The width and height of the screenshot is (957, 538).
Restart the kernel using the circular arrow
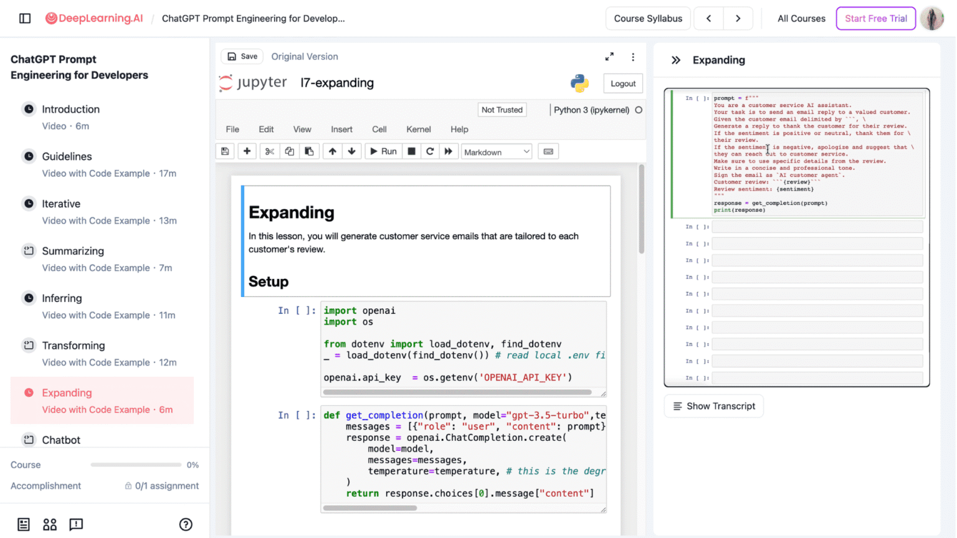pos(430,151)
